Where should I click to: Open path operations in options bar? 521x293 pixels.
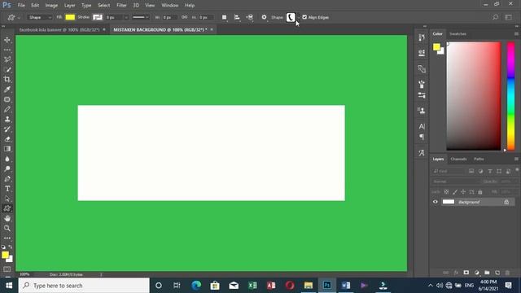pos(225,17)
